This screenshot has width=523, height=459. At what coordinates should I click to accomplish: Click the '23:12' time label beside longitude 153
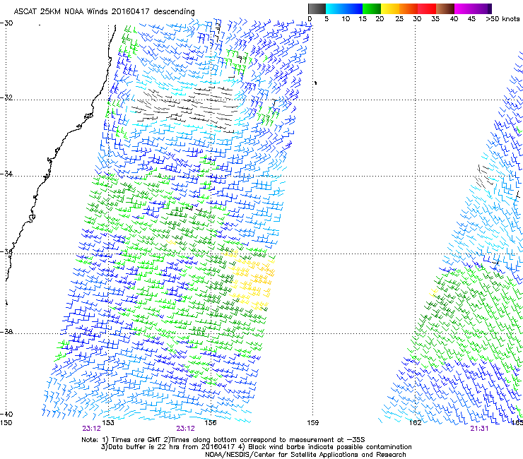91,429
